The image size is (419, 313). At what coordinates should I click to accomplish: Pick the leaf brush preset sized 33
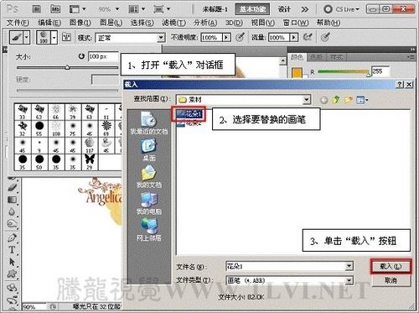pyautogui.click(x=23, y=112)
